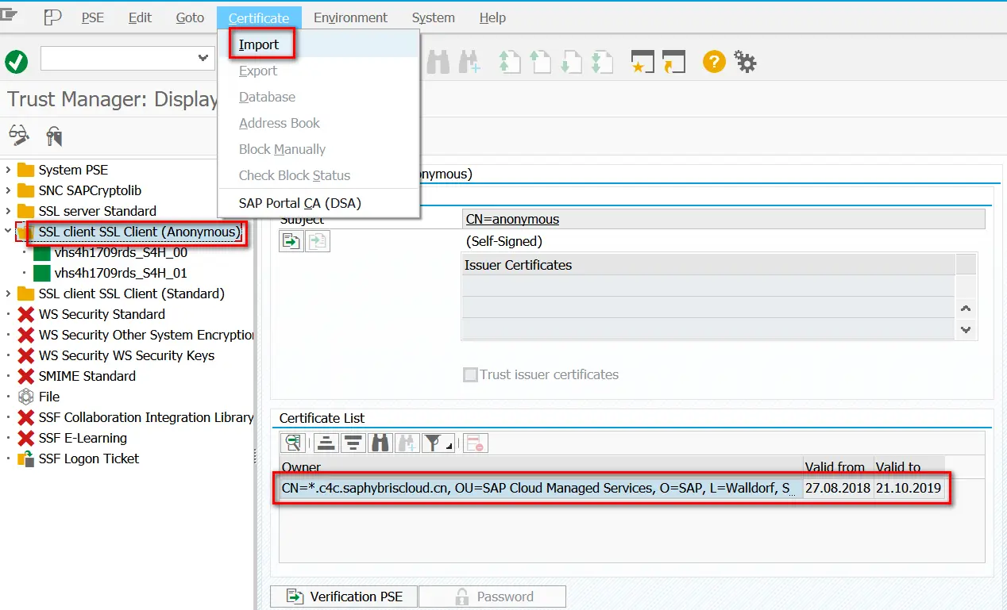This screenshot has height=610, width=1007.
Task: Click the Valid from column header
Action: (x=838, y=467)
